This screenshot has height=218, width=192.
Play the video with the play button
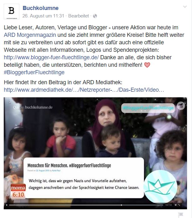[7, 205]
